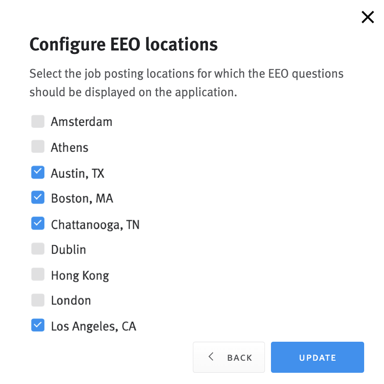Image resolution: width=384 pixels, height=384 pixels.
Task: Click the Back button
Action: pos(229,357)
